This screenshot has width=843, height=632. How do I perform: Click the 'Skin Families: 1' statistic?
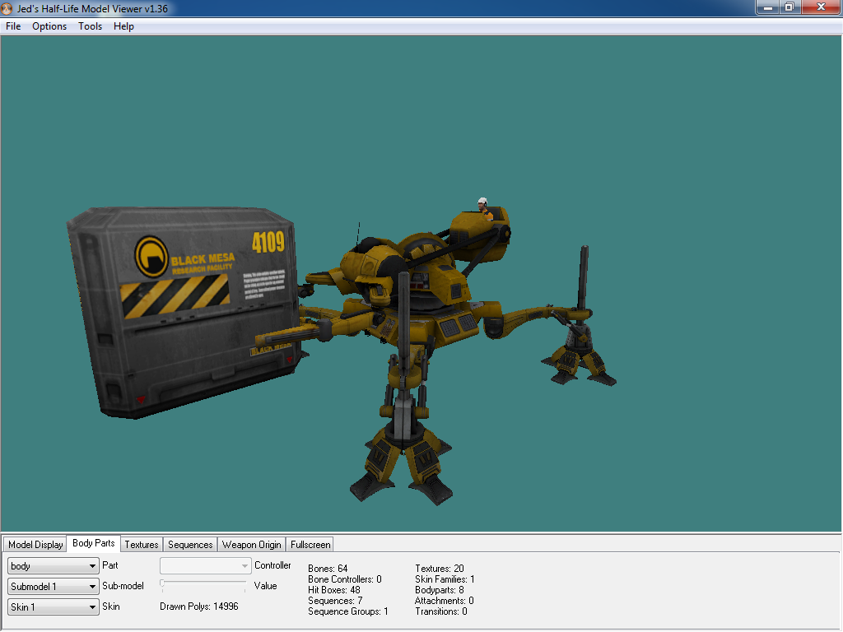445,579
